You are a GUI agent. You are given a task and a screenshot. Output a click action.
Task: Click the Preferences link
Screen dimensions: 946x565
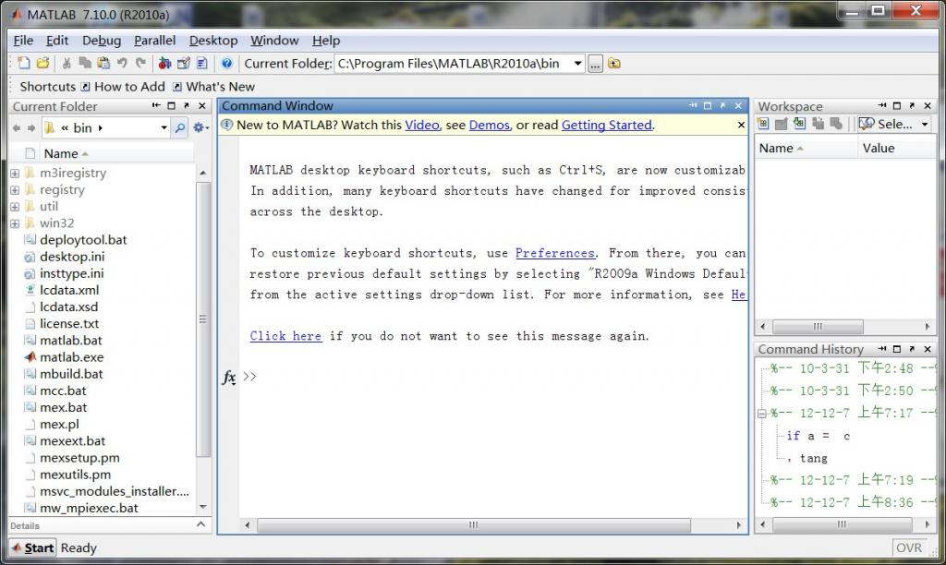coord(555,253)
